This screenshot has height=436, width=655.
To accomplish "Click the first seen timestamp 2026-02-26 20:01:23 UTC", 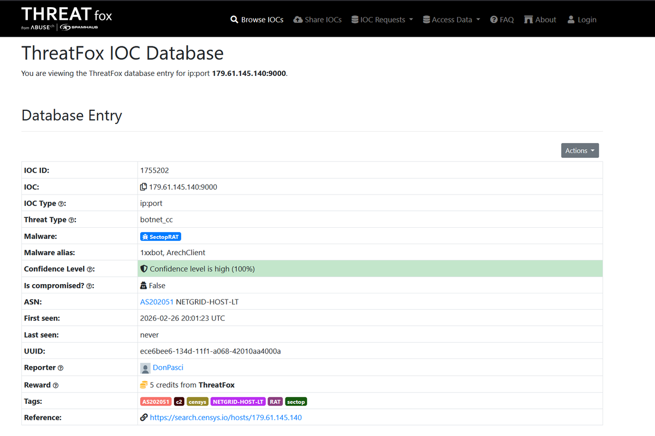I will (x=182, y=318).
